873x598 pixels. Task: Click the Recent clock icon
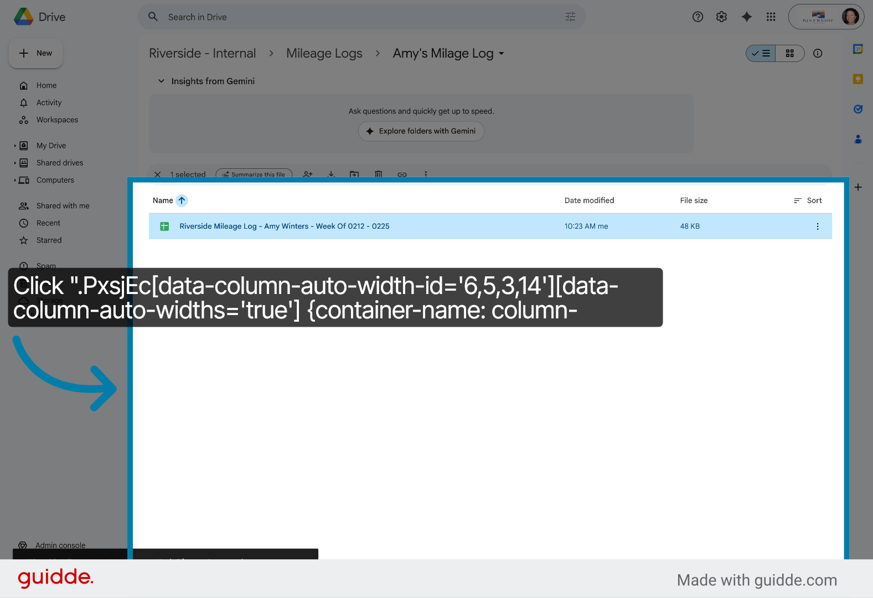[x=24, y=223]
